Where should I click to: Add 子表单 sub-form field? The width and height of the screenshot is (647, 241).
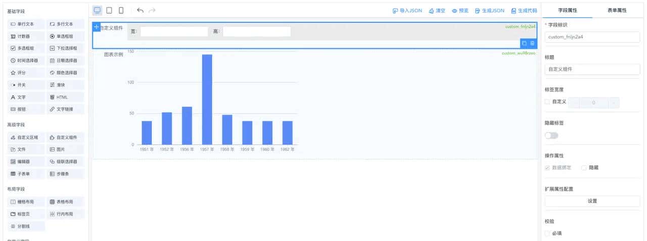point(26,174)
